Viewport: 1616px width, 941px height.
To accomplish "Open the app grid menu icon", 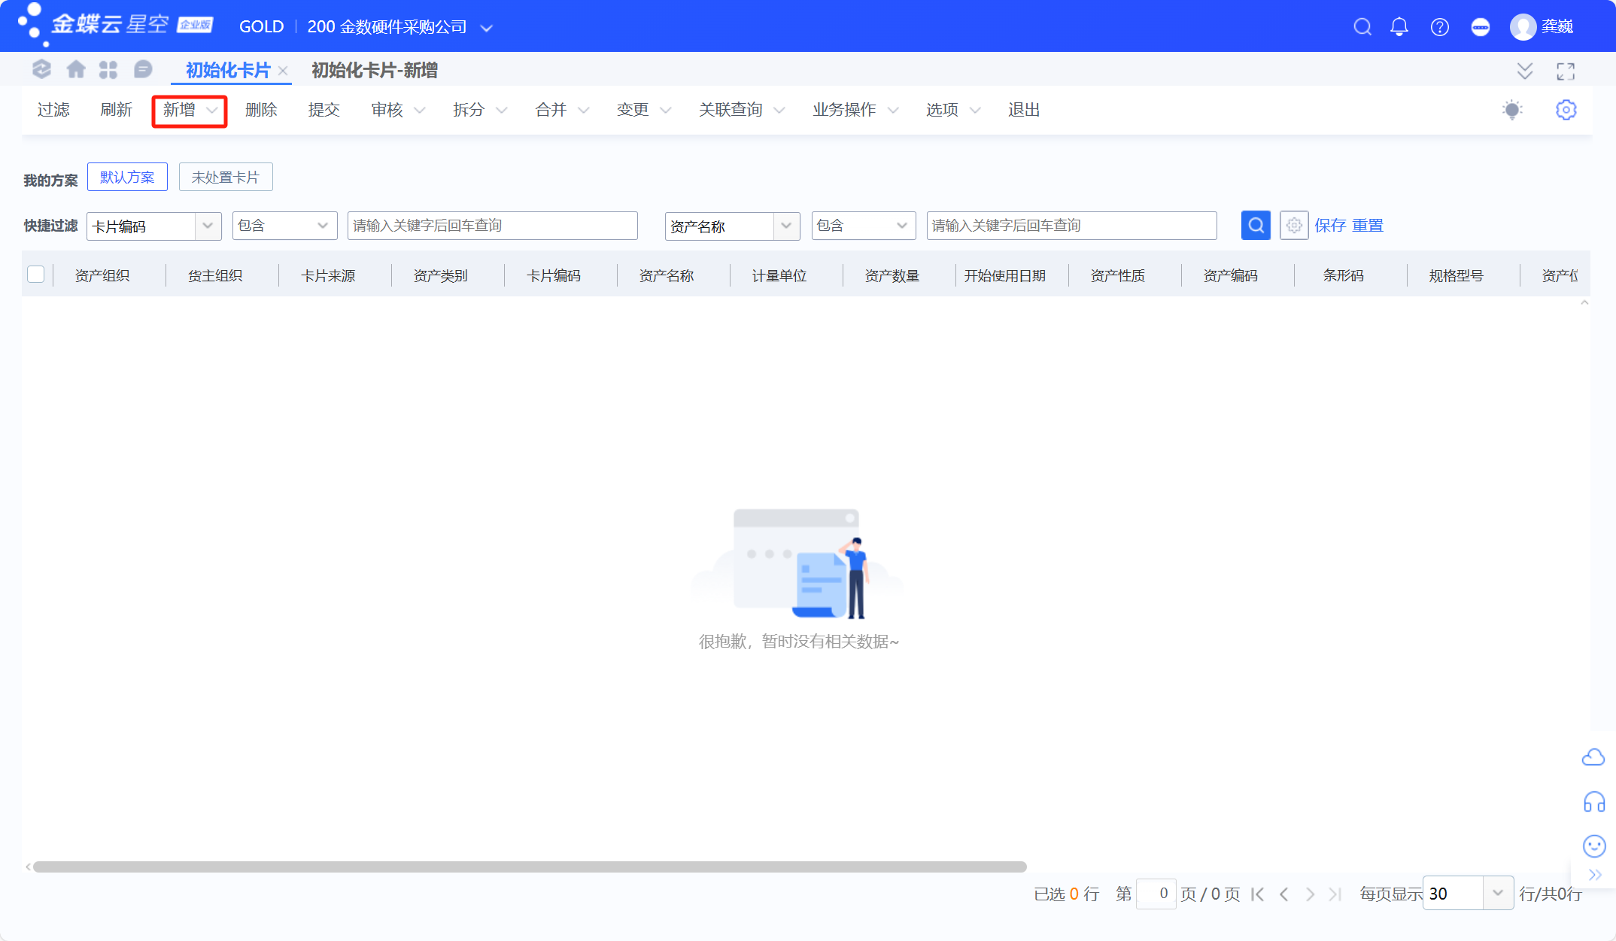I will (x=108, y=70).
